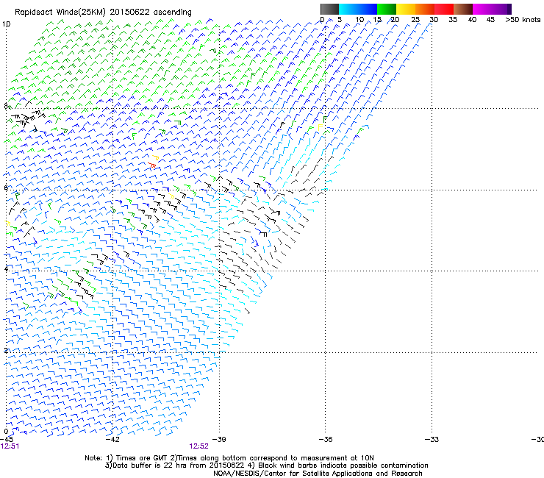Click the magenta 40-45 knots legend swatch

482,9
